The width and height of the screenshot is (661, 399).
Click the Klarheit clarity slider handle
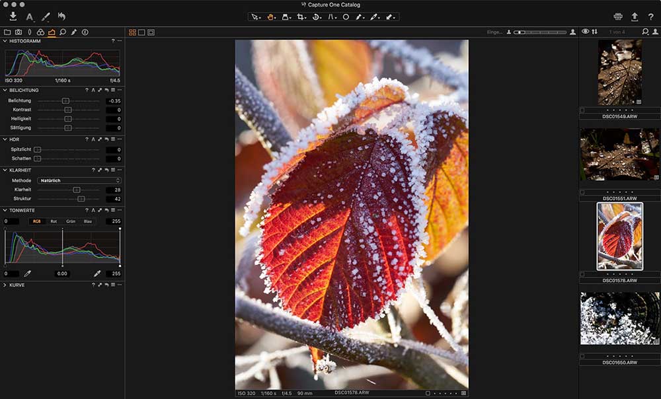tap(77, 190)
